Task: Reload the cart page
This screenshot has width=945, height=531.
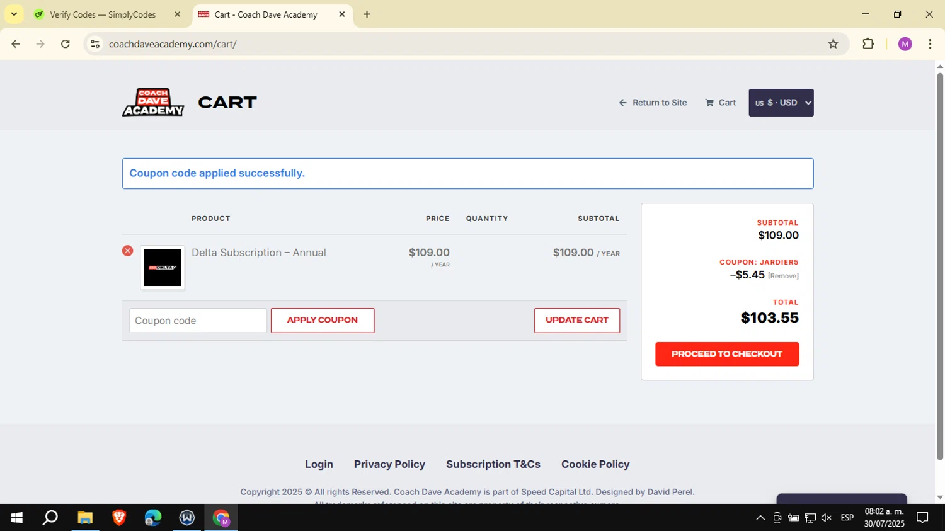Action: (x=66, y=44)
